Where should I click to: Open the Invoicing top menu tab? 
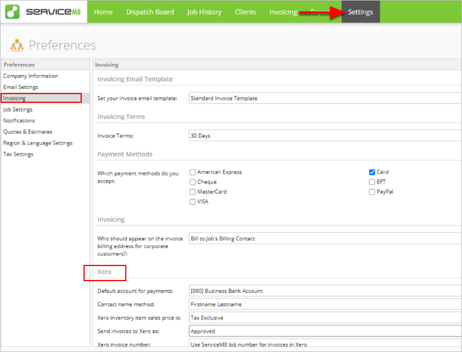tap(283, 12)
